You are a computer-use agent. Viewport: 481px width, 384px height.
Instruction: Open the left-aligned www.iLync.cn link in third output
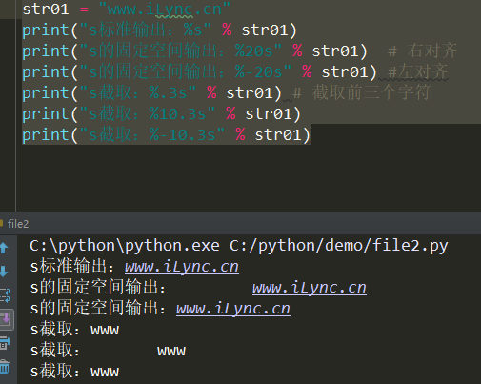(x=233, y=309)
